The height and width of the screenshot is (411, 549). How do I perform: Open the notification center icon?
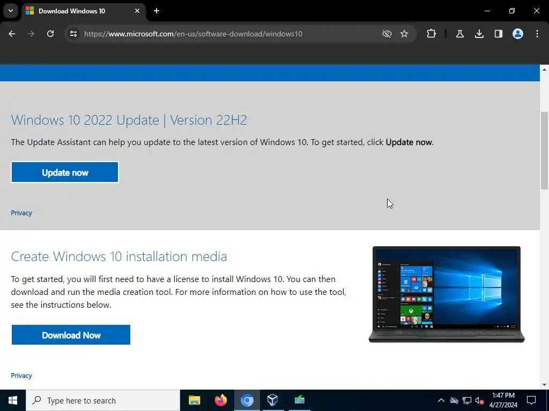coord(531,400)
